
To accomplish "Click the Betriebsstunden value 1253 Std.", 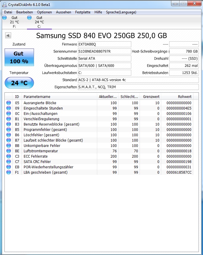I will pos(184,73).
